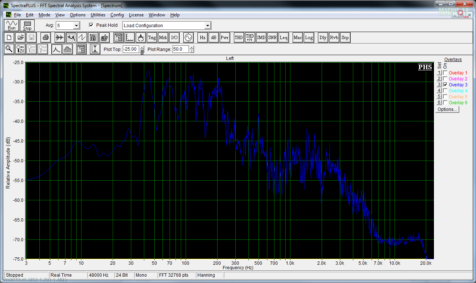476x283 pixels.
Task: Open the Config menu
Action: [x=117, y=15]
